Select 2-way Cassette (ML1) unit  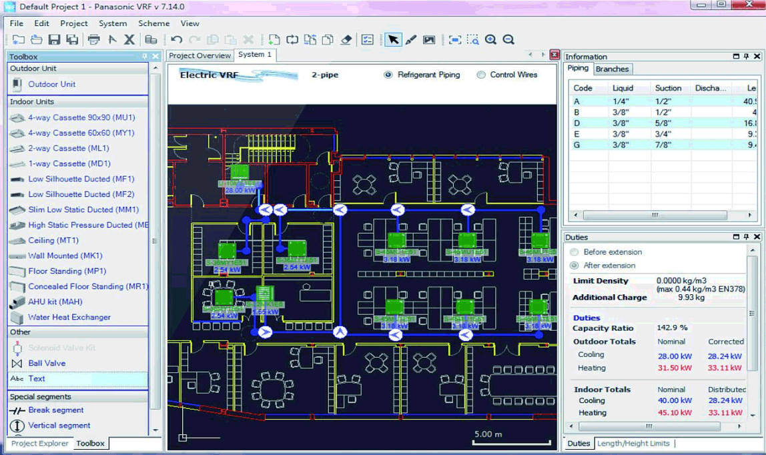pos(68,148)
